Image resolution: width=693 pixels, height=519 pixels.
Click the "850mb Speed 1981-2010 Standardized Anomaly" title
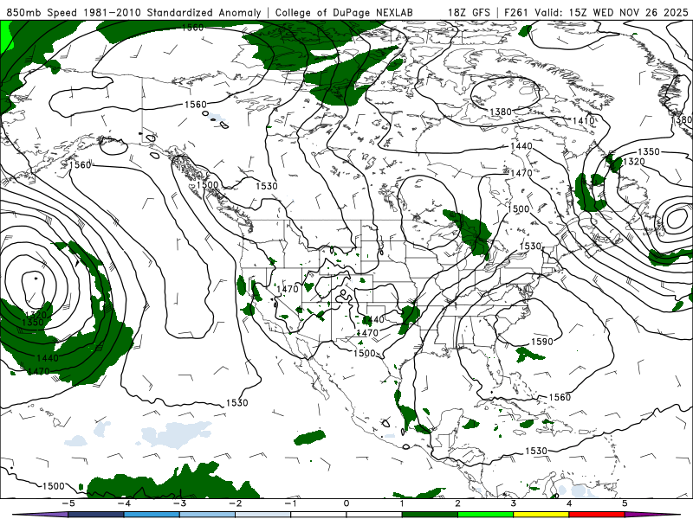tap(133, 12)
